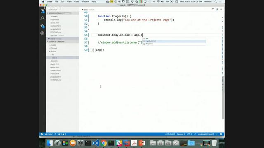Open Finder from the Dock
264x148 pixels.
[50, 143]
